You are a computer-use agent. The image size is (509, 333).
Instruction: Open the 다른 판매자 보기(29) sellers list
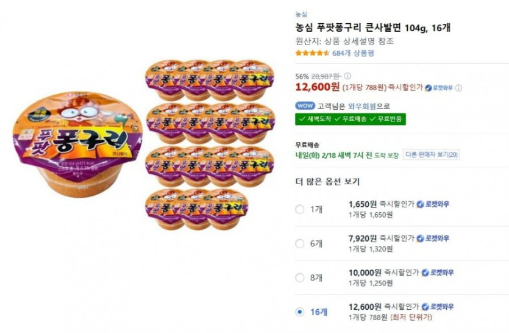point(432,155)
